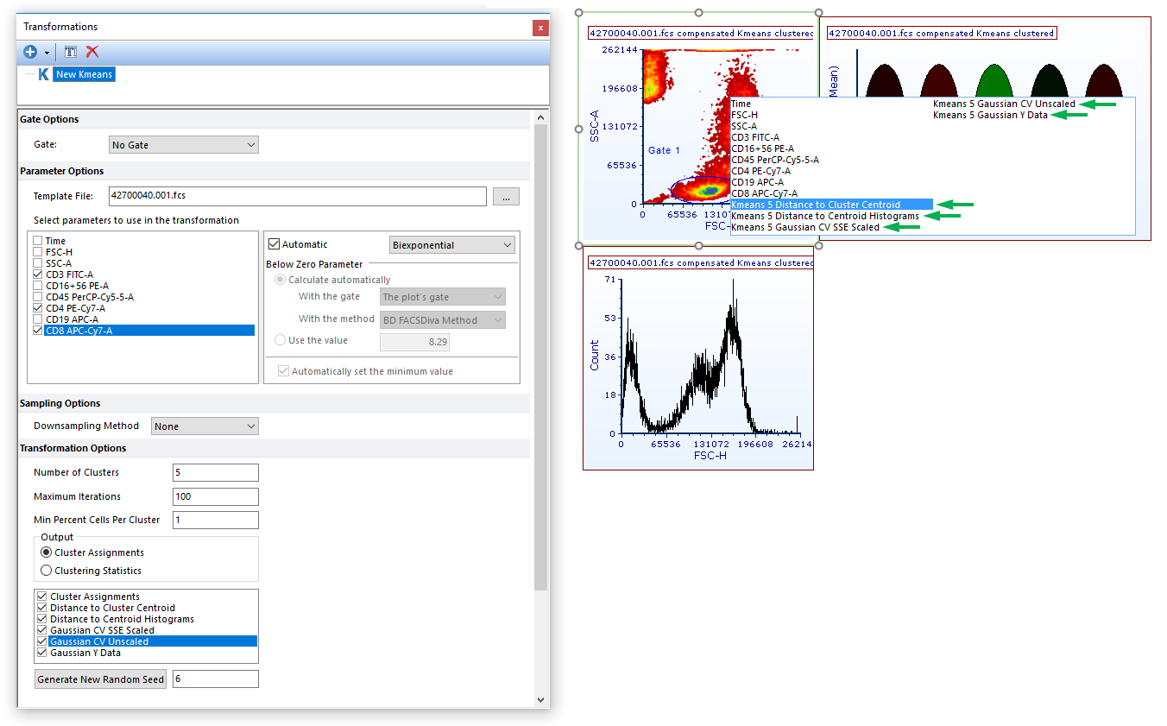The image size is (1167, 726).
Task: Check the CD19 APC-A parameter
Action: [x=38, y=319]
